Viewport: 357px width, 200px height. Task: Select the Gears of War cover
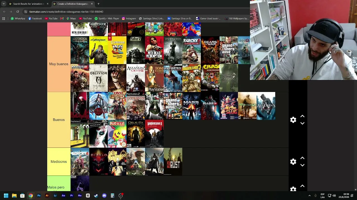pos(210,50)
